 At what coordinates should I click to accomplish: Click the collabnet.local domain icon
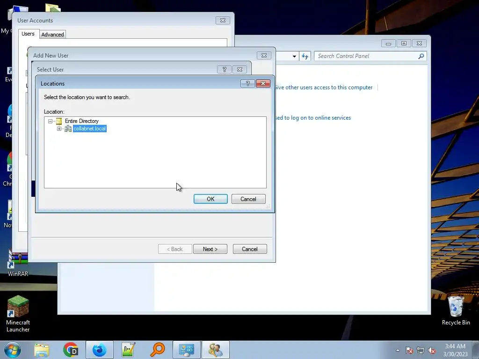point(68,129)
